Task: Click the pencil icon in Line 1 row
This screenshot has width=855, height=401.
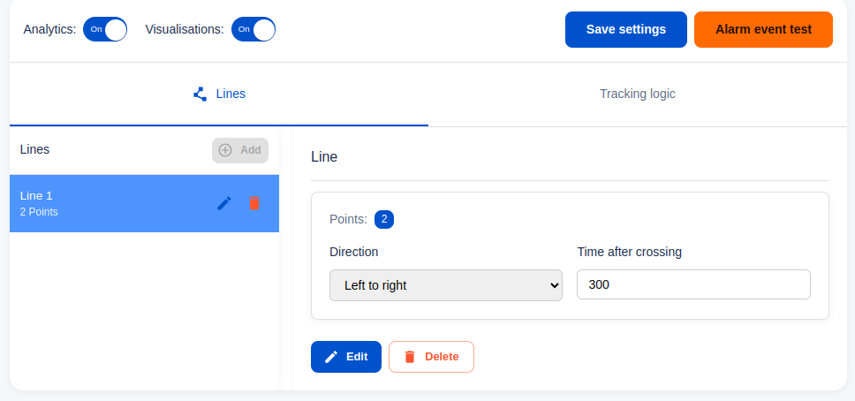Action: [x=224, y=203]
